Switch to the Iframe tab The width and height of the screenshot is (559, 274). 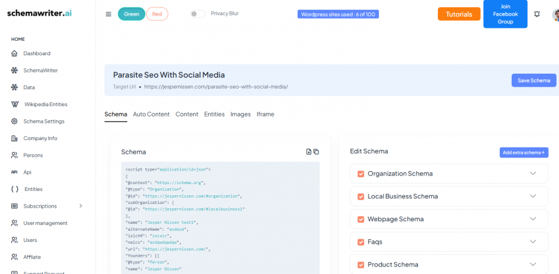click(x=265, y=114)
